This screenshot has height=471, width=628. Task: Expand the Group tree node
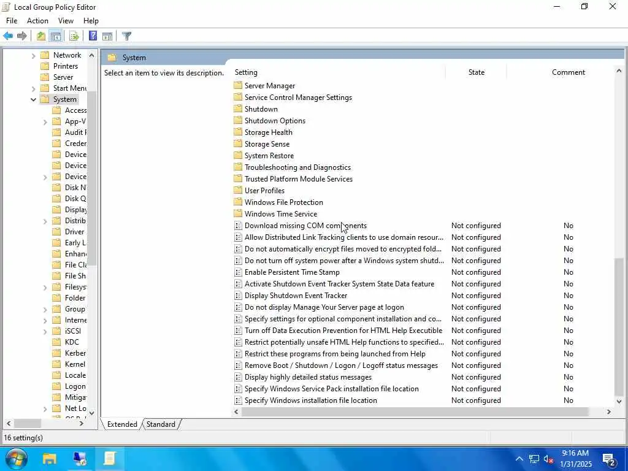[x=45, y=309]
